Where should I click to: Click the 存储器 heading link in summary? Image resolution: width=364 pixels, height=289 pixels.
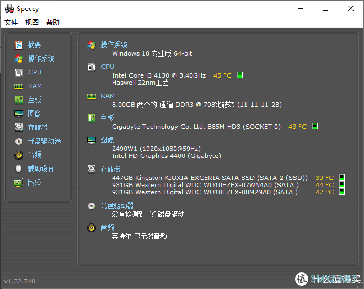110,169
